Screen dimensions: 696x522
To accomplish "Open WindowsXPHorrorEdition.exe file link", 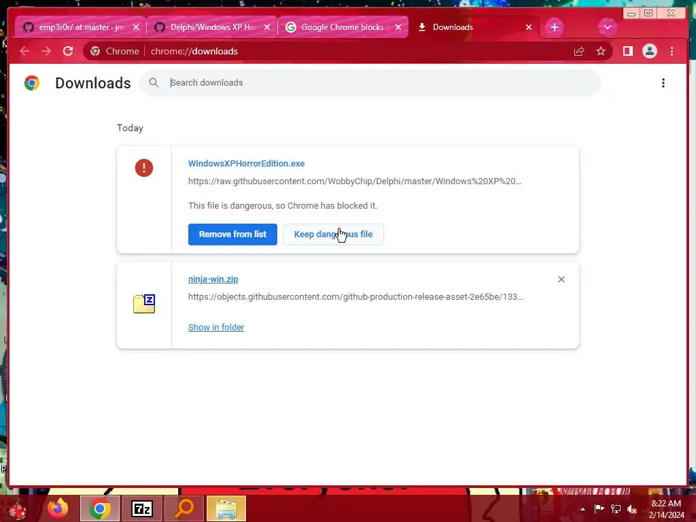I will pos(246,163).
